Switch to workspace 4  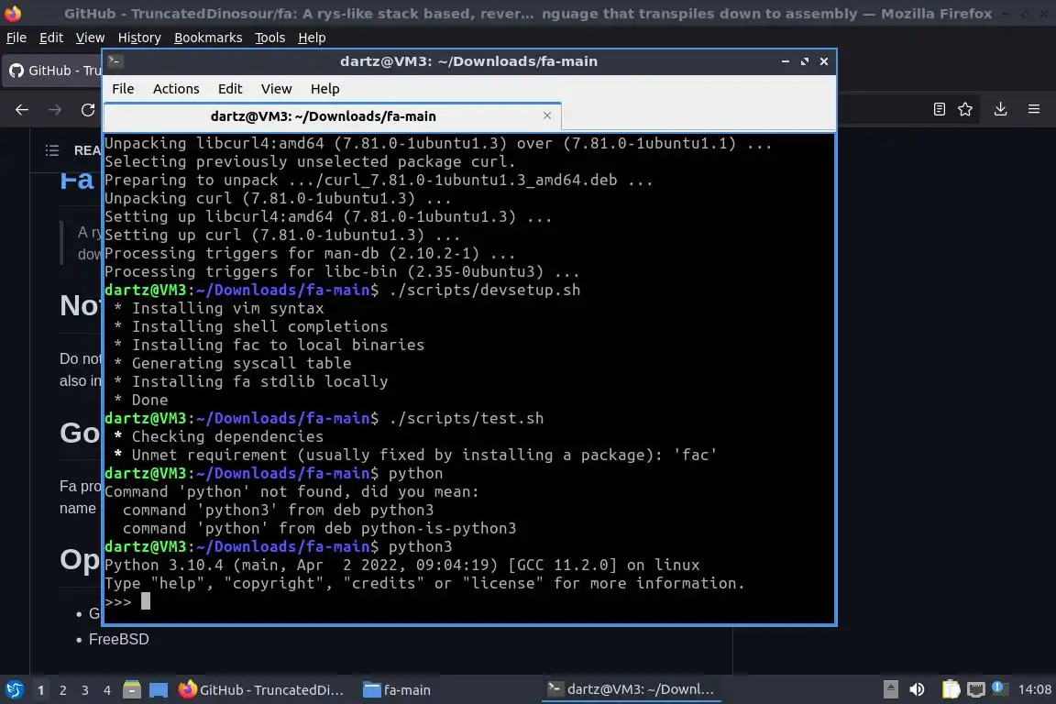[x=107, y=690]
